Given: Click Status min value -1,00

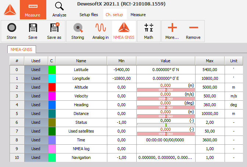Looking at the screenshot, I should tap(121, 122).
